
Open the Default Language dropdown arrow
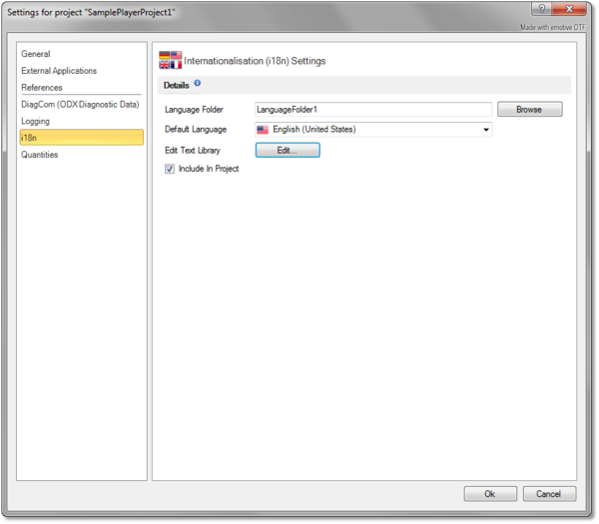point(485,130)
